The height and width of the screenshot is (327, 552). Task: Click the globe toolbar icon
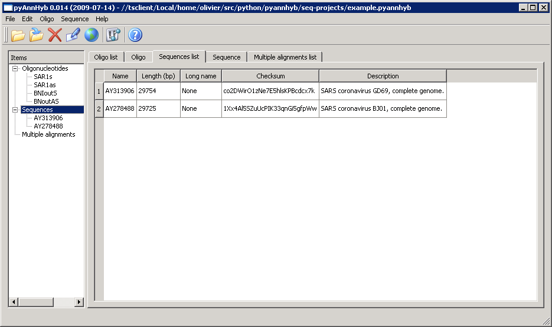coord(91,35)
